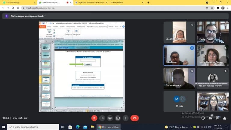Open Chrome's three-dot menu

228,8
